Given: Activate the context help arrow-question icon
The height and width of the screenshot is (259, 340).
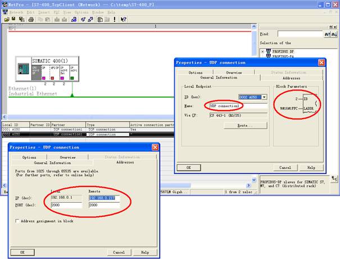Looking at the screenshot, I should [124, 20].
